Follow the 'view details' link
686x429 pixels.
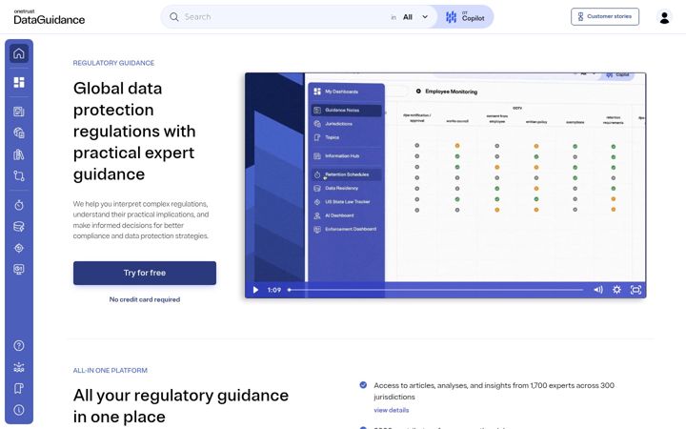point(392,410)
